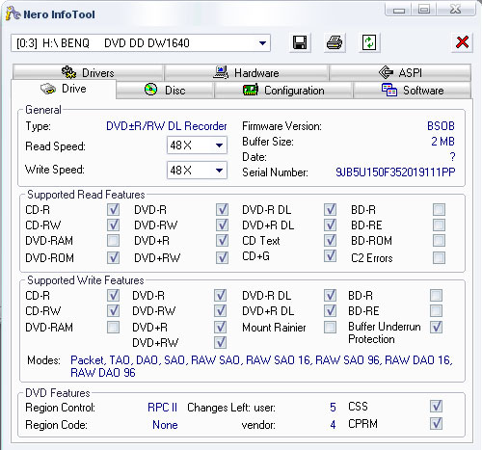Toggle DVD-RAM checkbox in Supported Write Features
Image resolution: width=482 pixels, height=450 pixels.
click(x=113, y=328)
